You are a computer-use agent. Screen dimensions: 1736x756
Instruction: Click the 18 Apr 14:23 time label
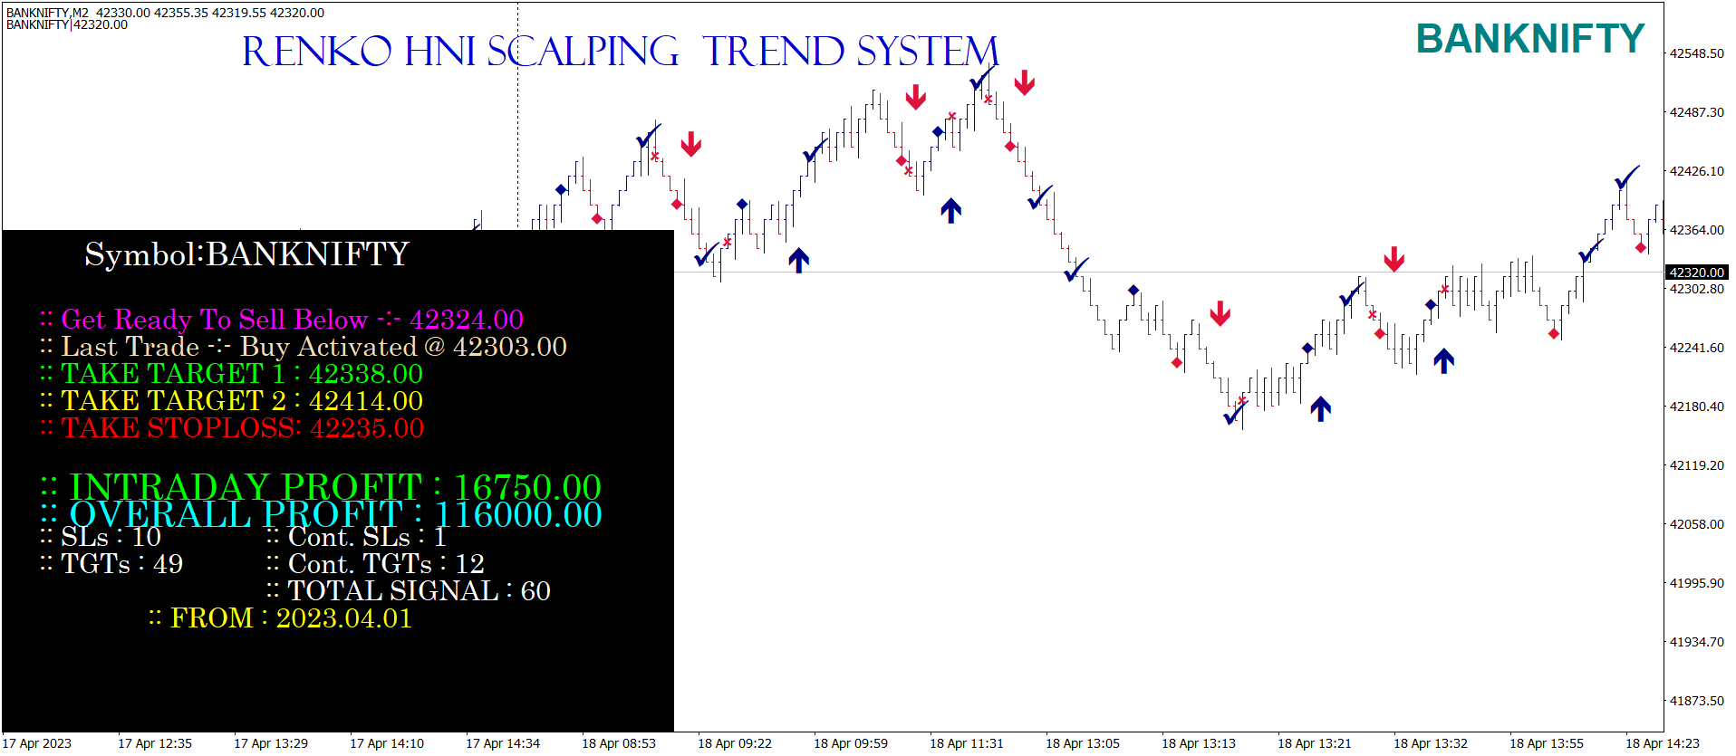pyautogui.click(x=1663, y=743)
